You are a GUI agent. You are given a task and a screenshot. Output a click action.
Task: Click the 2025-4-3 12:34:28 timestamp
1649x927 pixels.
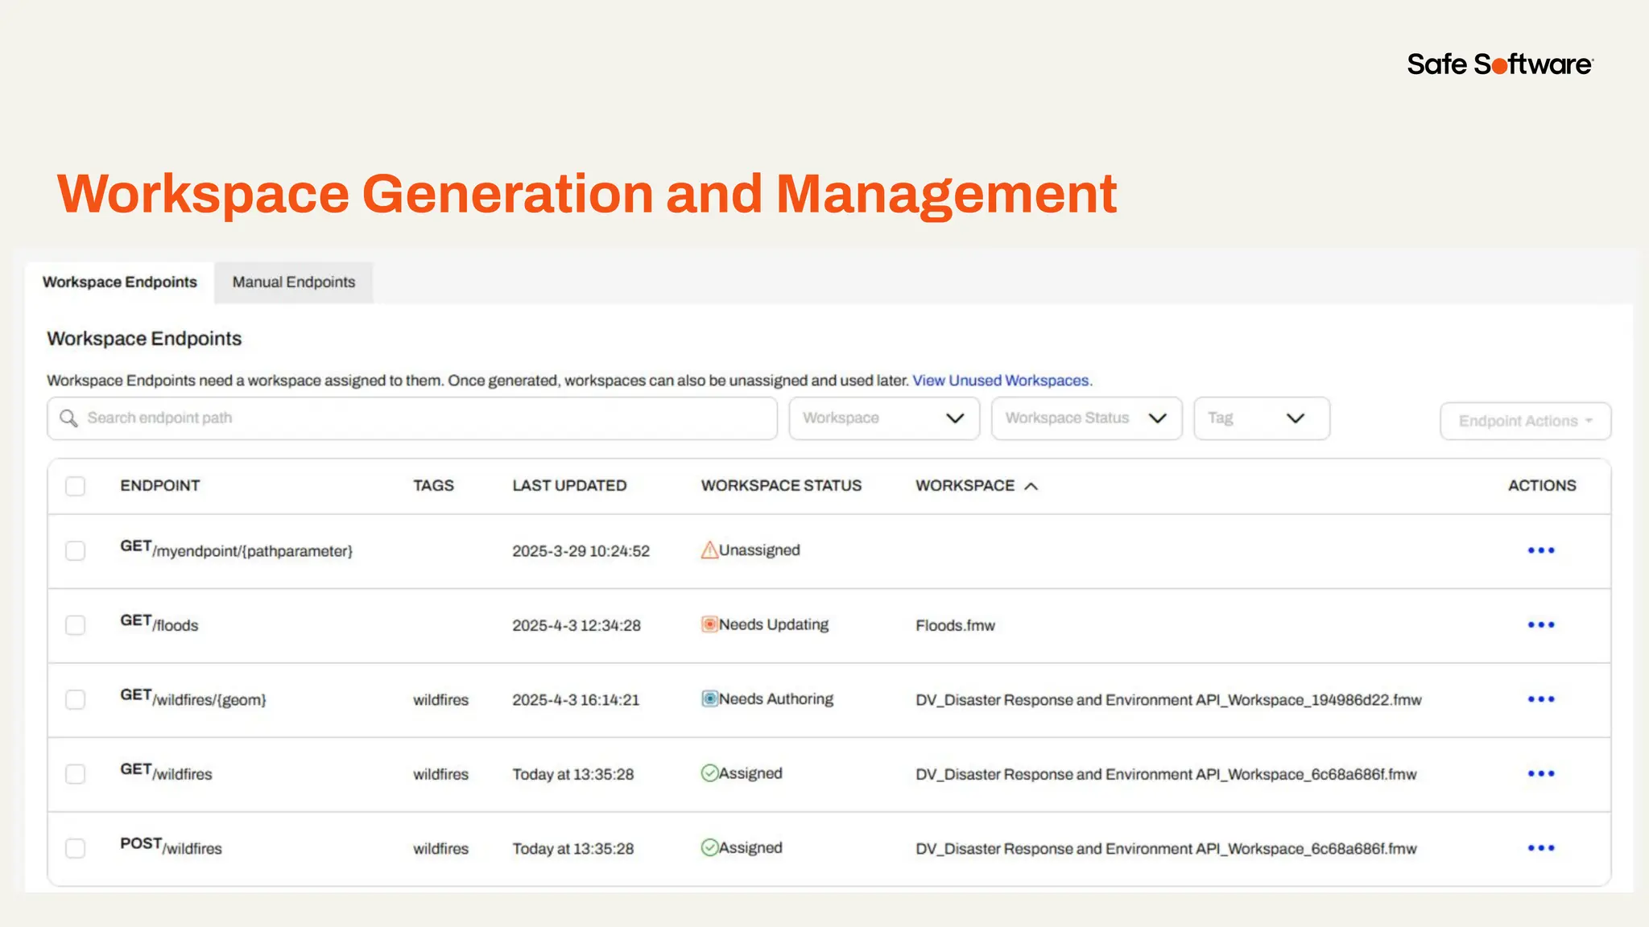(577, 625)
